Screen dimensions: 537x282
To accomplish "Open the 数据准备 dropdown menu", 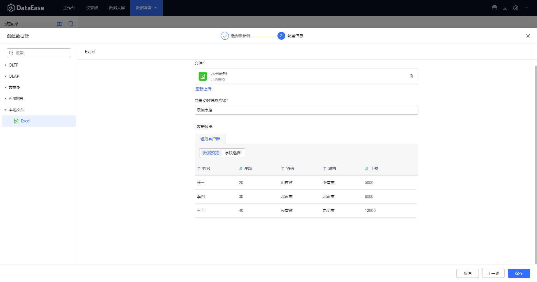I will [146, 8].
